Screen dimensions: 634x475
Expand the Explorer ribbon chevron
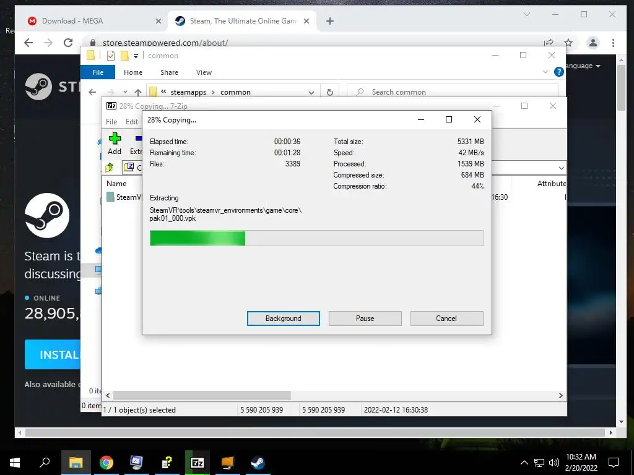pos(545,72)
